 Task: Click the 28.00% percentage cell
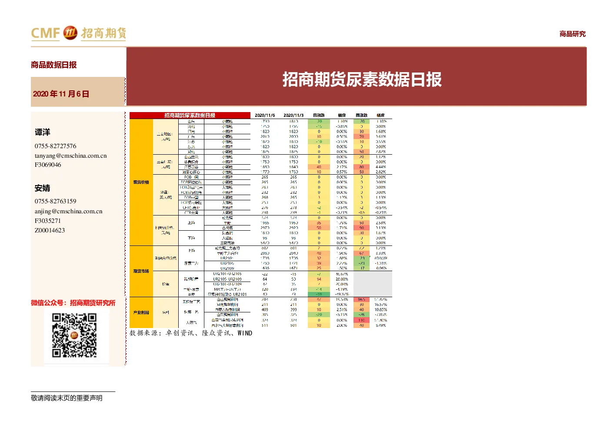pyautogui.click(x=342, y=279)
